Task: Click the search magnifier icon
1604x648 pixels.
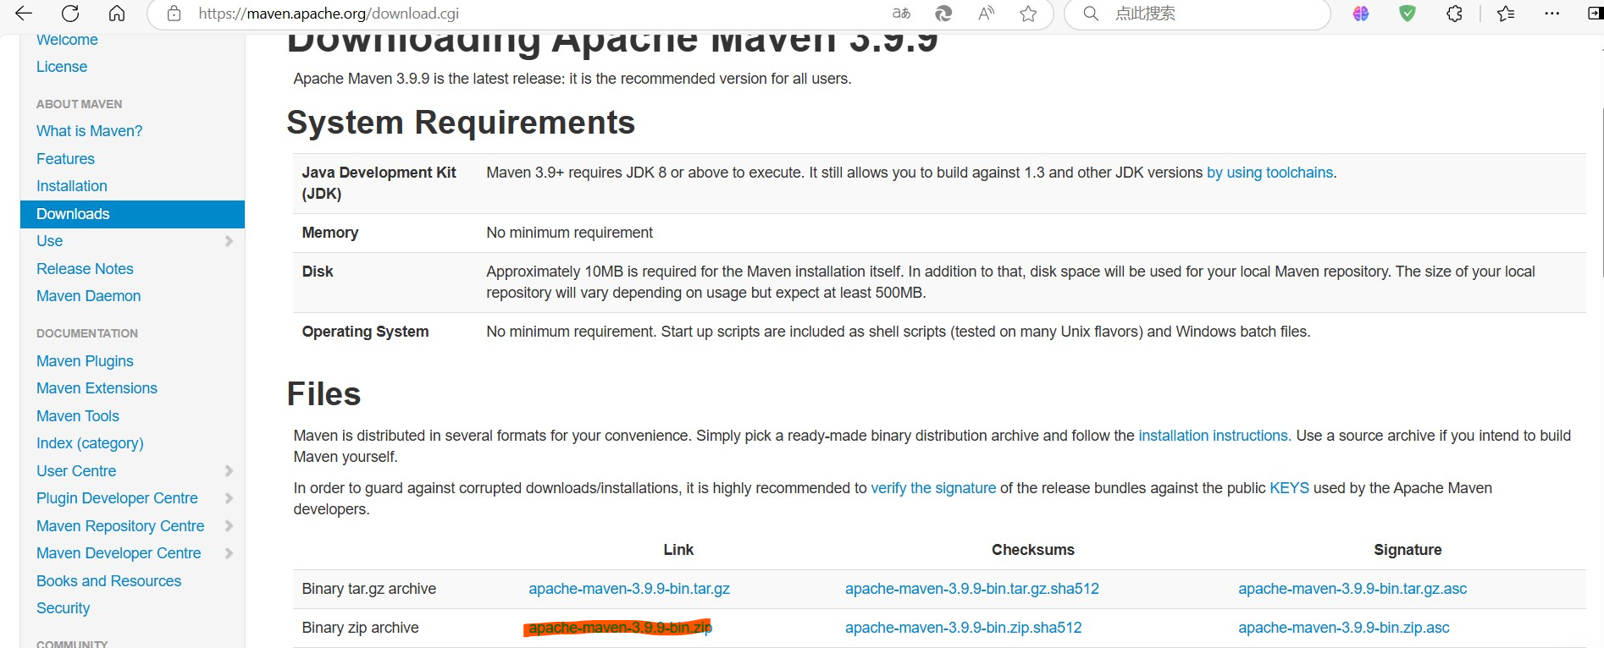Action: (x=1092, y=14)
